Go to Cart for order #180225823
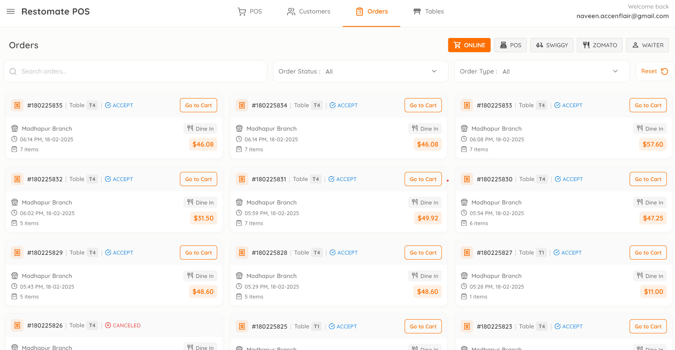Viewport: 675px width, 350px height. pos(648,326)
